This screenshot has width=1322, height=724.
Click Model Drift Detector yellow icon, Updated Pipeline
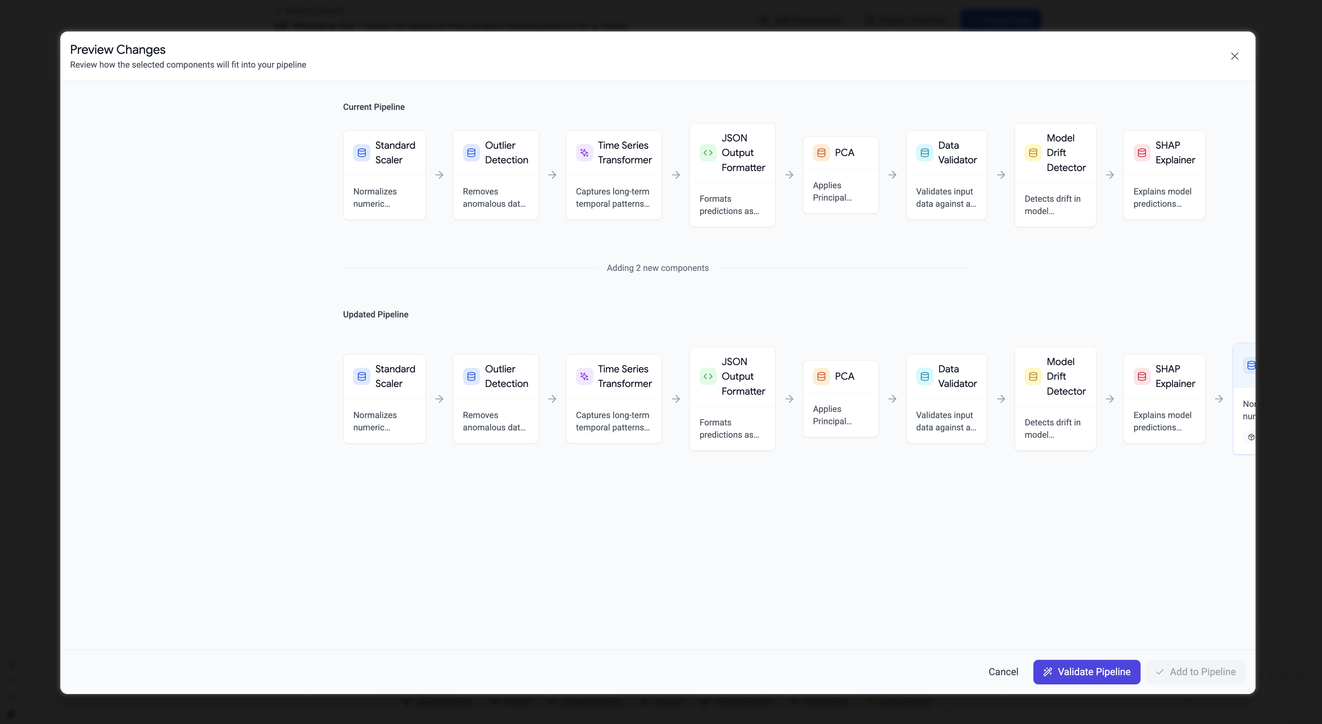[1033, 376]
